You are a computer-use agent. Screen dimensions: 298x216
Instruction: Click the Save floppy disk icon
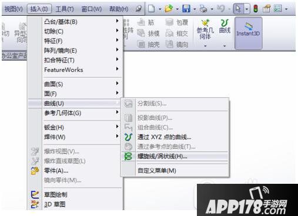pyautogui.click(x=186, y=9)
